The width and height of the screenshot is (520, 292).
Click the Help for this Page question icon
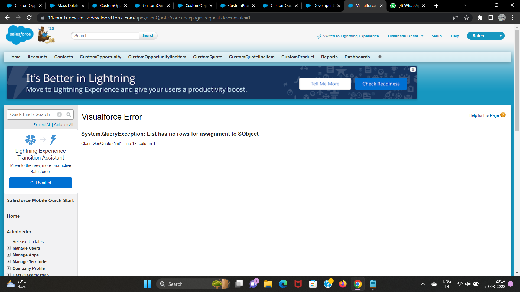tap(503, 115)
